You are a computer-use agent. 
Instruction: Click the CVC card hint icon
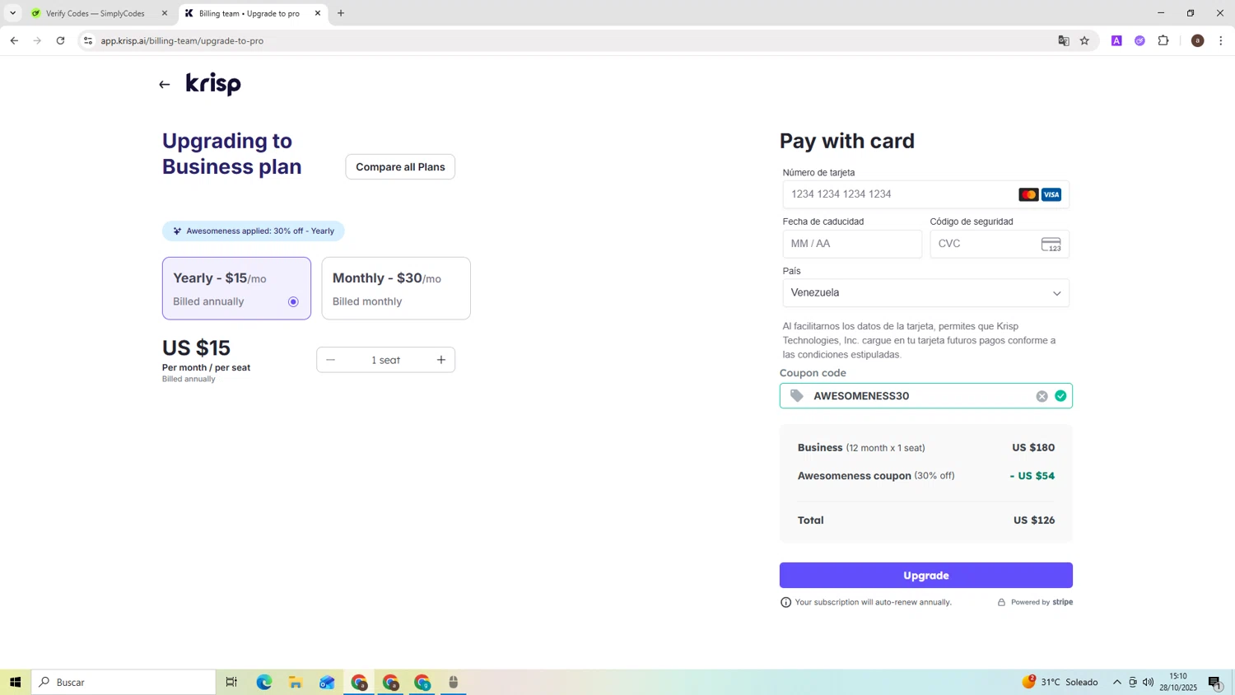click(1051, 244)
